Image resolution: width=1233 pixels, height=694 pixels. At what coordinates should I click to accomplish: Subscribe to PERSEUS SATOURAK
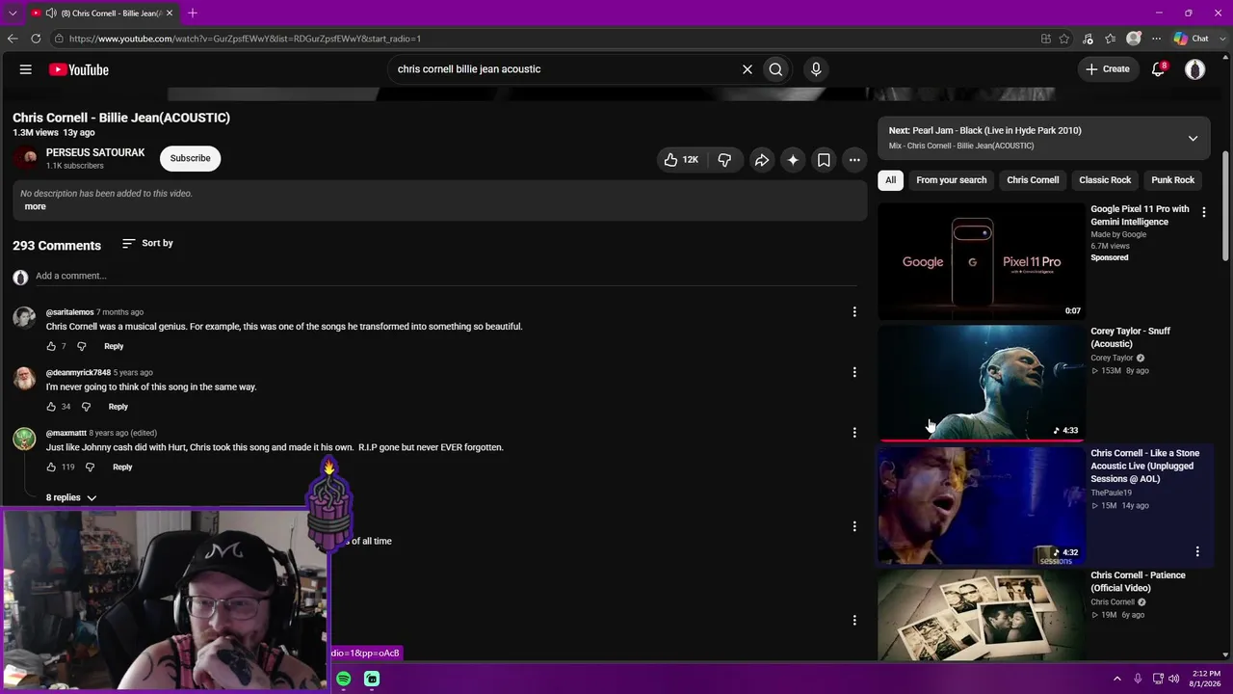[x=191, y=158]
